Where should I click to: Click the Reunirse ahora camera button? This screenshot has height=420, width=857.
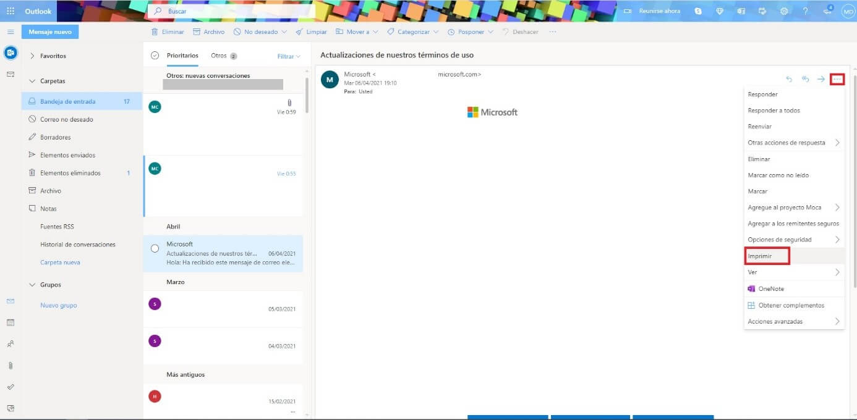click(x=652, y=11)
